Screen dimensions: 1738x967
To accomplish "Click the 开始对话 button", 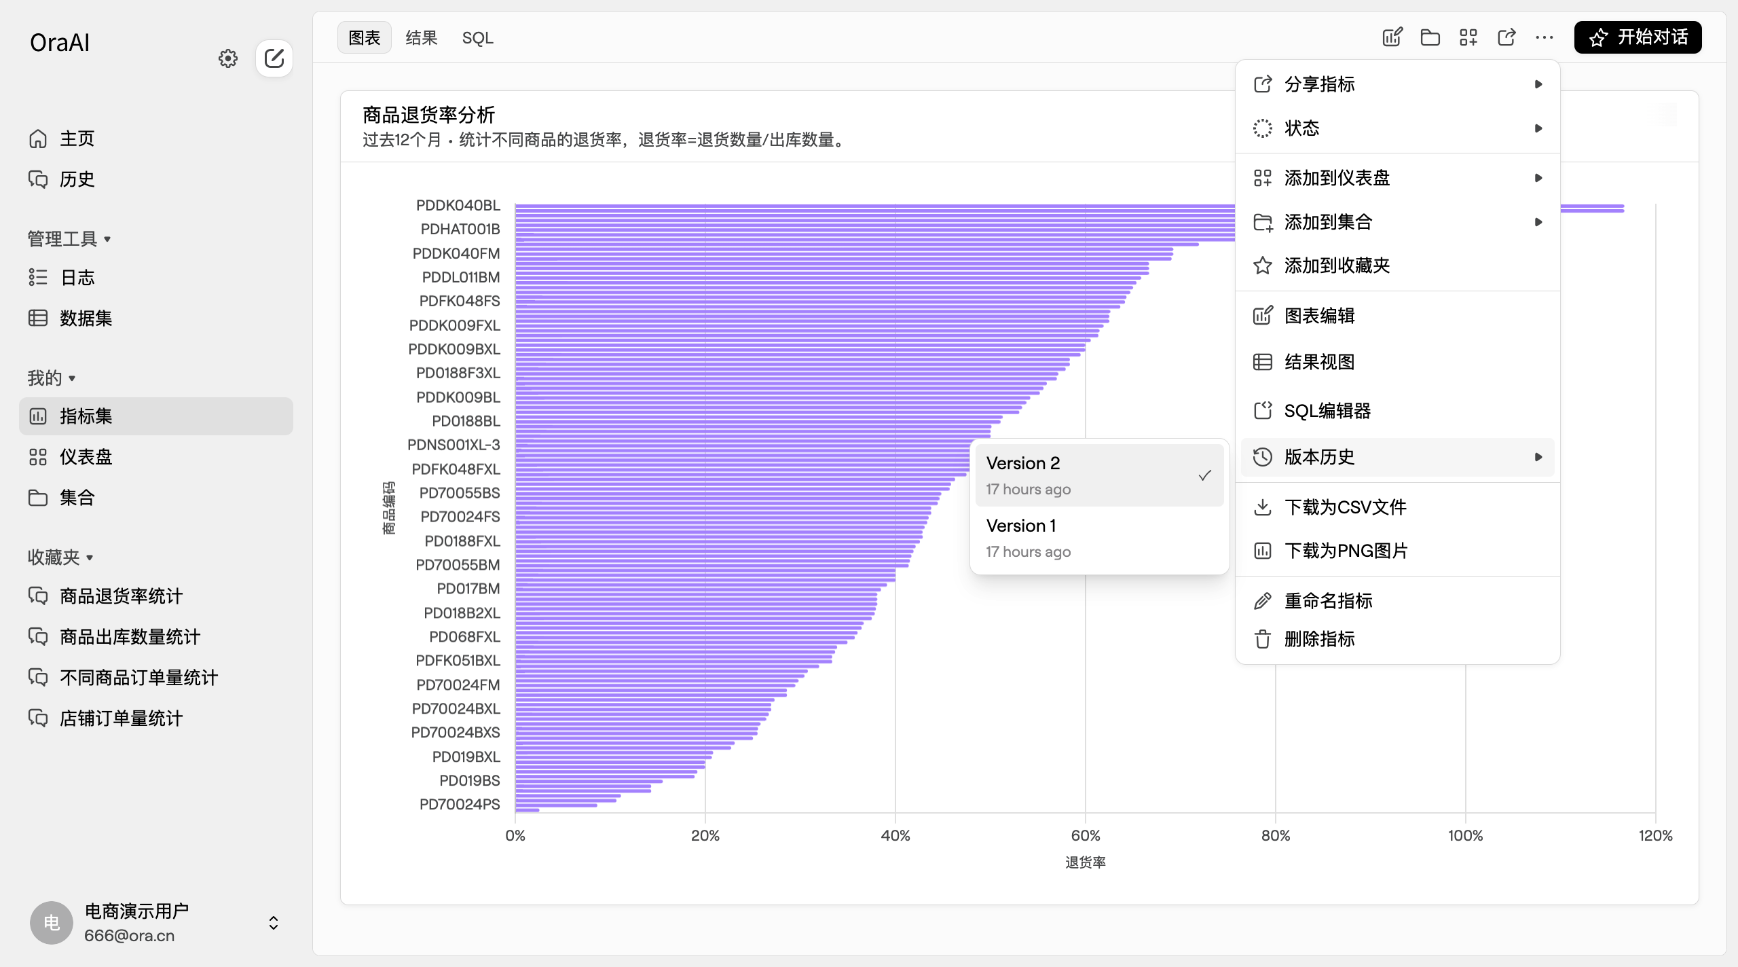I will pos(1637,37).
